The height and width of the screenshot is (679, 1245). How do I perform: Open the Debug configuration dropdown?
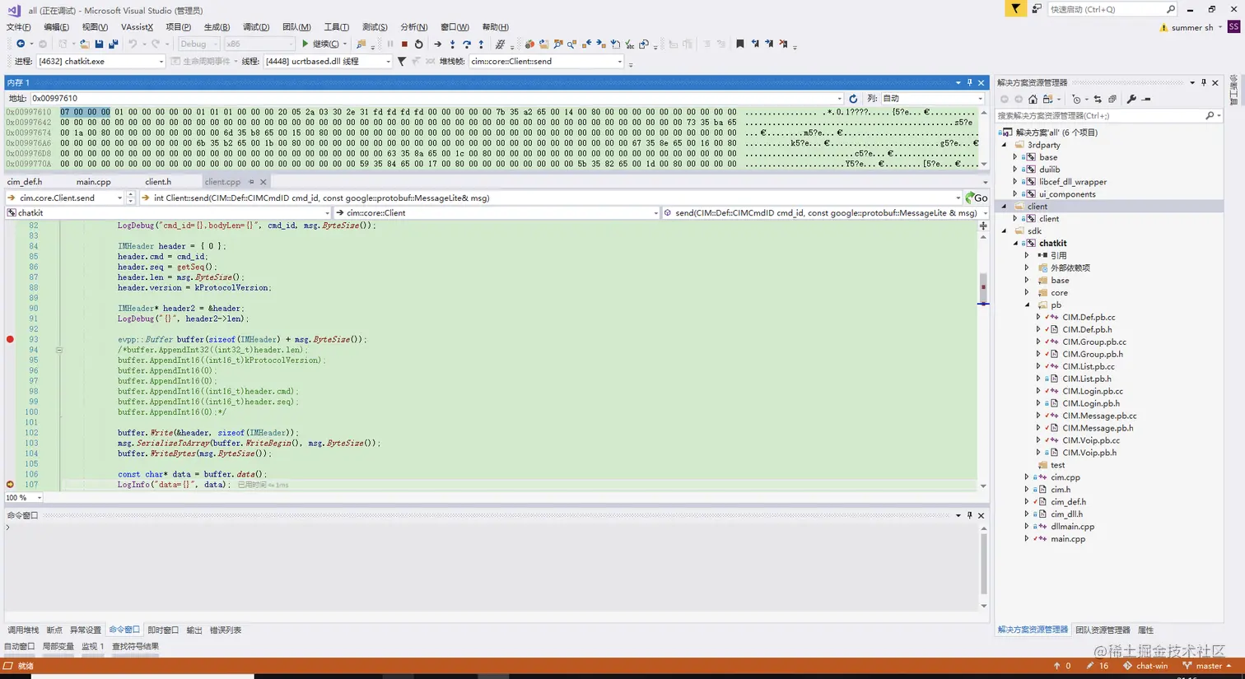point(198,44)
